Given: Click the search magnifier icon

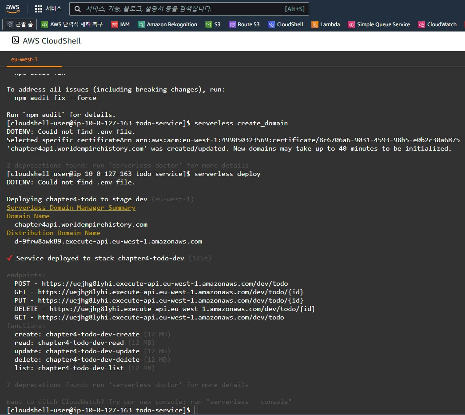Looking at the screenshot, I should pos(77,9).
